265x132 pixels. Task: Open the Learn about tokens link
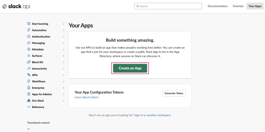coord(86,97)
